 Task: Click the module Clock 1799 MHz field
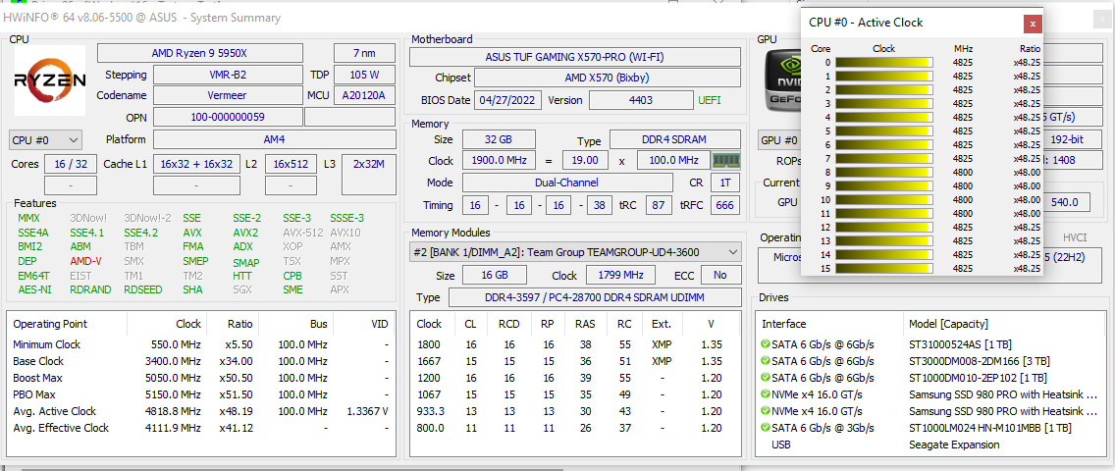(620, 275)
